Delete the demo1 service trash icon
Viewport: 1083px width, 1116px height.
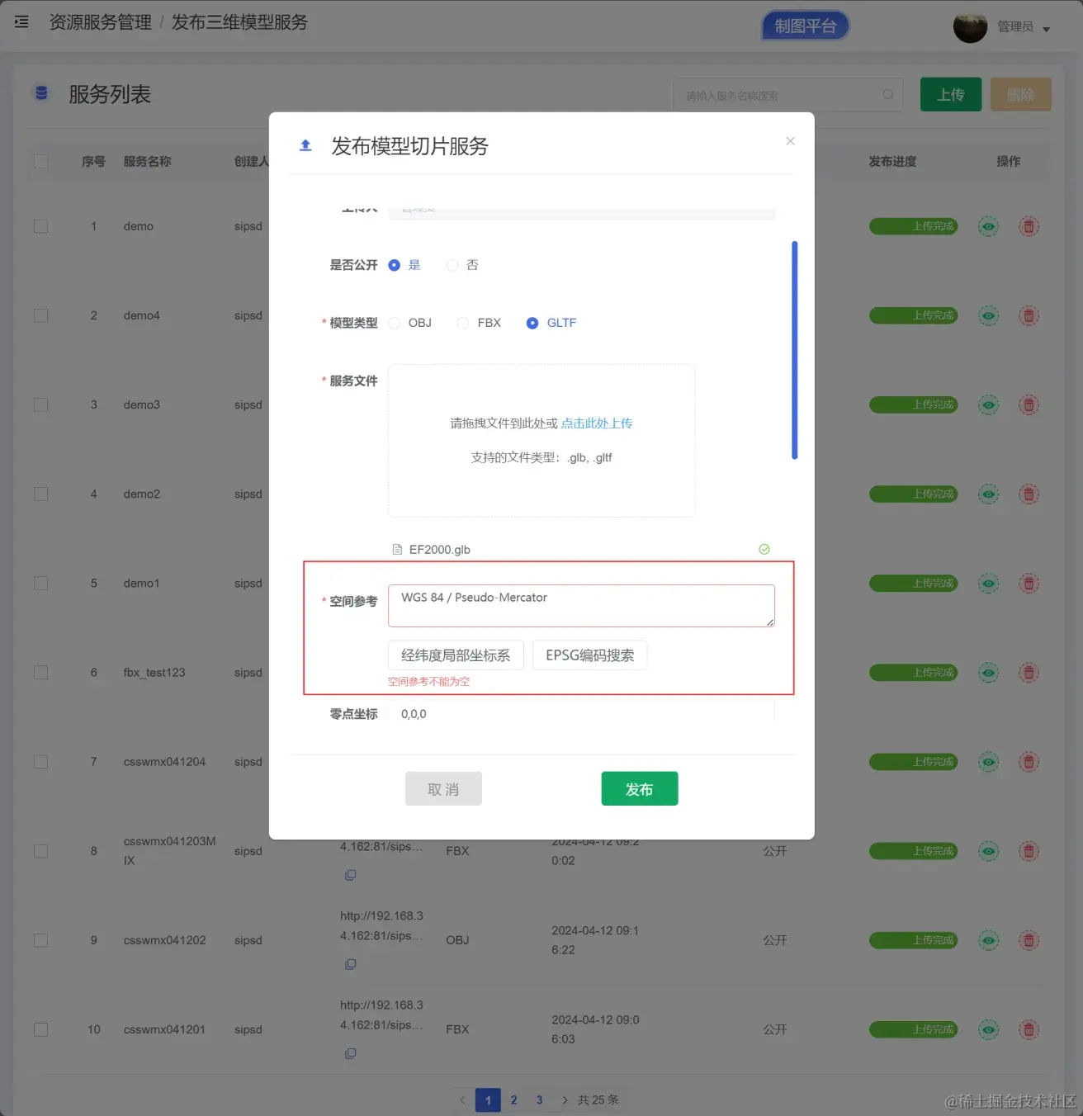pyautogui.click(x=1029, y=584)
